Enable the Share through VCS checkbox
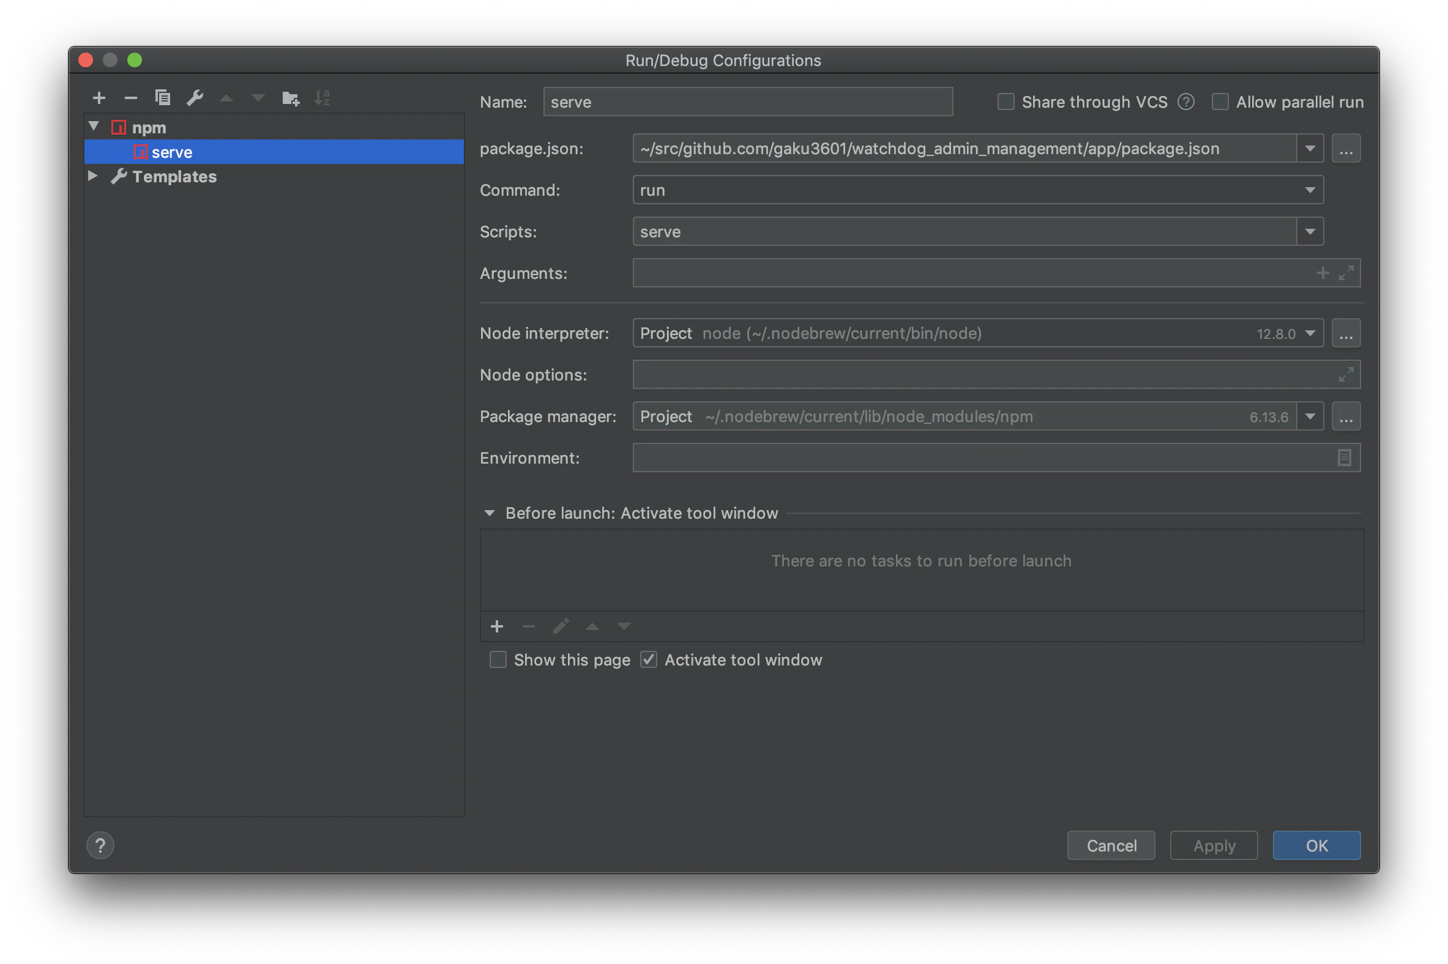This screenshot has height=964, width=1448. click(x=1006, y=102)
